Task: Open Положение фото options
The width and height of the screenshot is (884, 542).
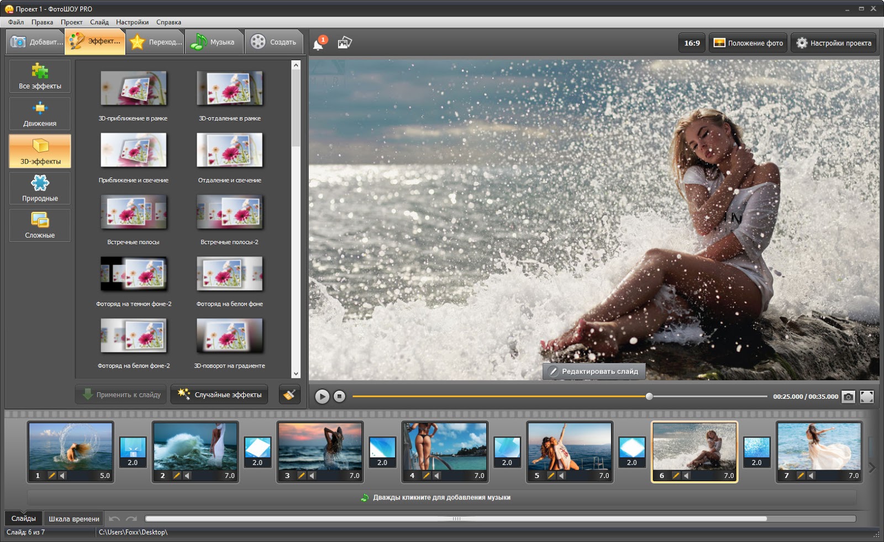Action: tap(749, 43)
